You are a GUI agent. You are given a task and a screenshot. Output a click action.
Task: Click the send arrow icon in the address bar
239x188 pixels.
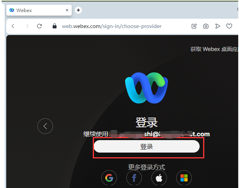pos(218,26)
